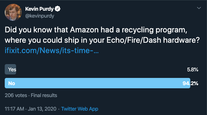Click the Echo/Fire/Dash text in the tweet
The height and width of the screenshot is (115, 207).
pyautogui.click(x=134, y=40)
